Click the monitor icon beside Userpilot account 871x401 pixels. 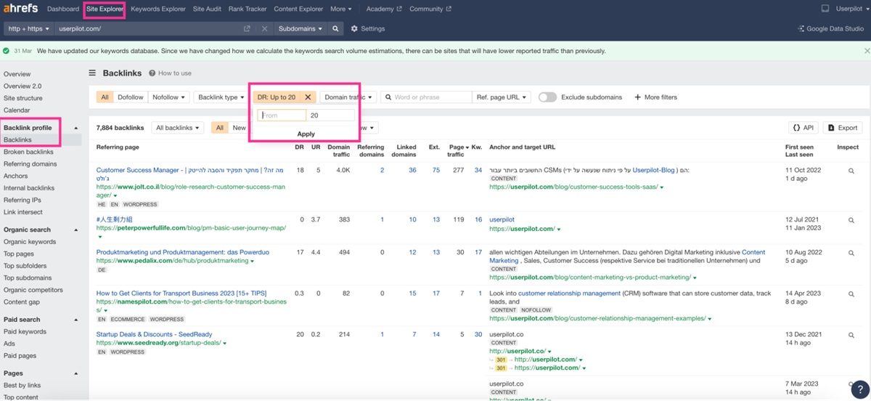[x=825, y=9]
